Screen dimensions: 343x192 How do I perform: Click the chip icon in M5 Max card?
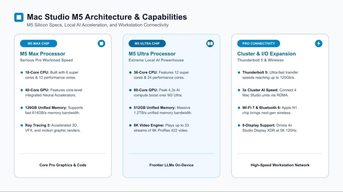click(x=101, y=44)
